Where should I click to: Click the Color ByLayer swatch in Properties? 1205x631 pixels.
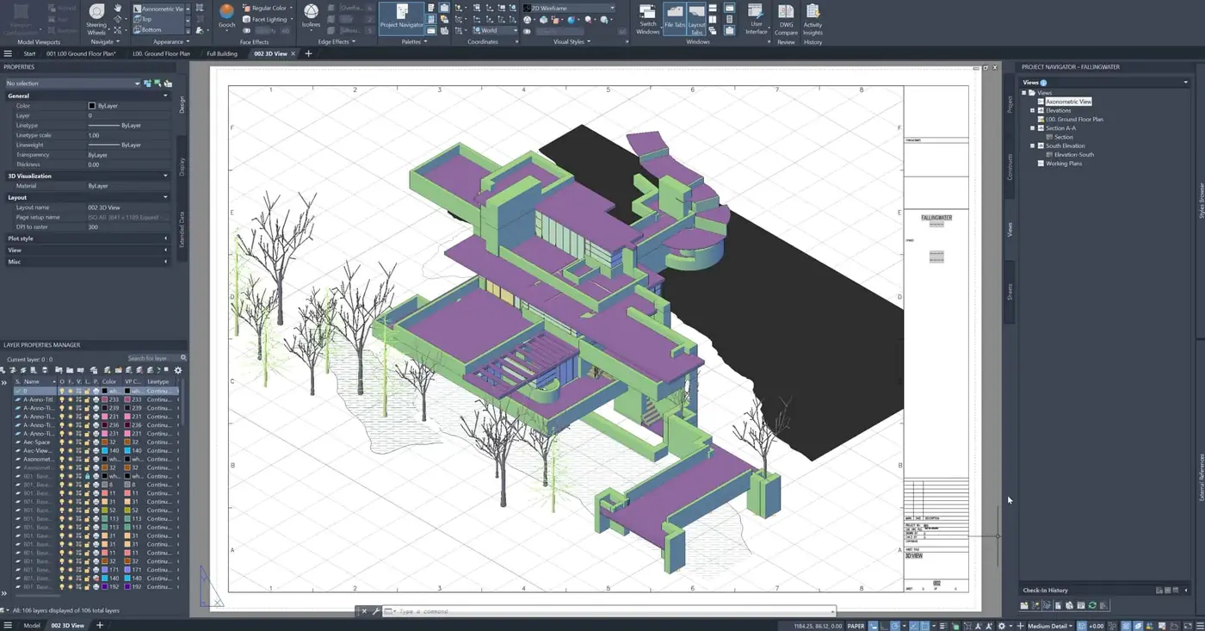coord(92,106)
